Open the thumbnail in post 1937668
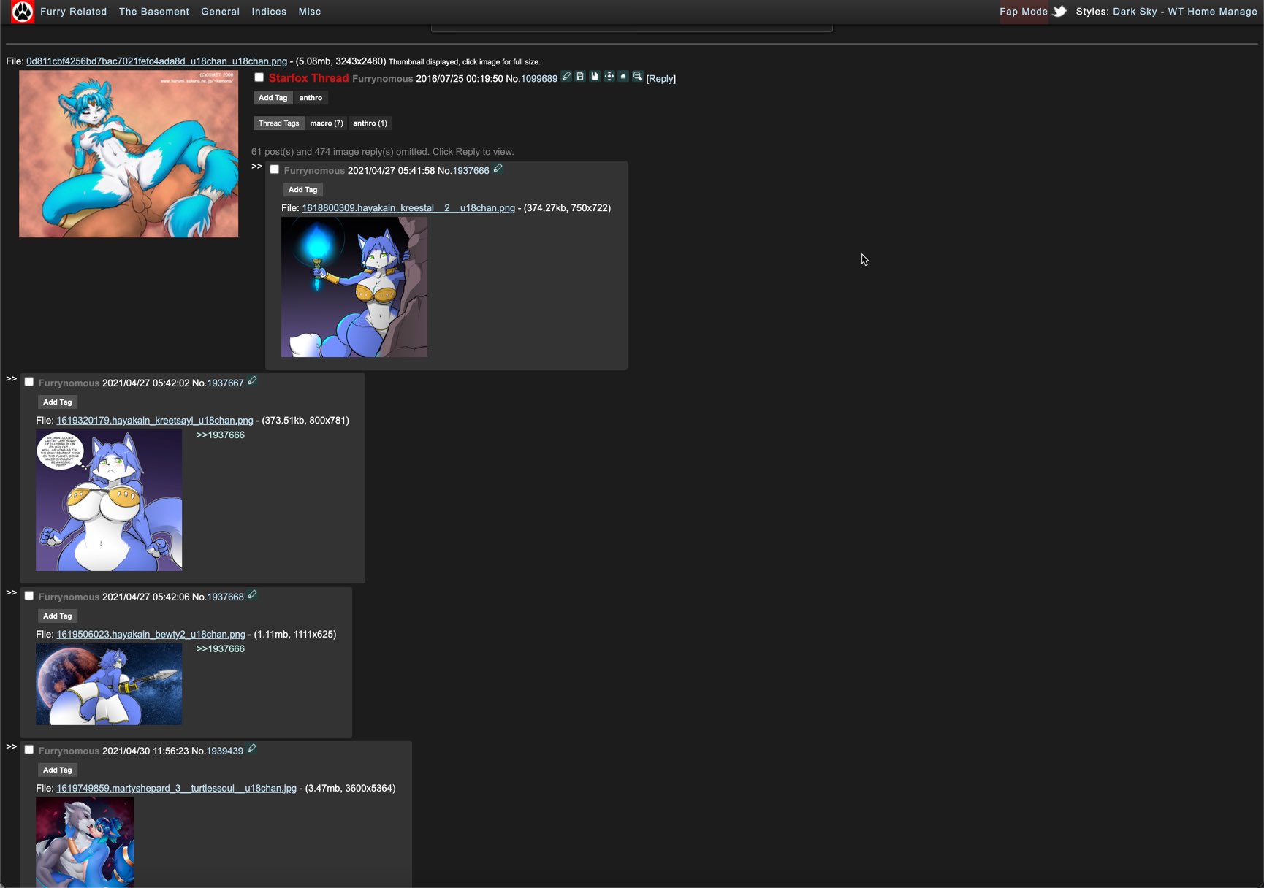This screenshot has height=888, width=1264. (x=109, y=684)
